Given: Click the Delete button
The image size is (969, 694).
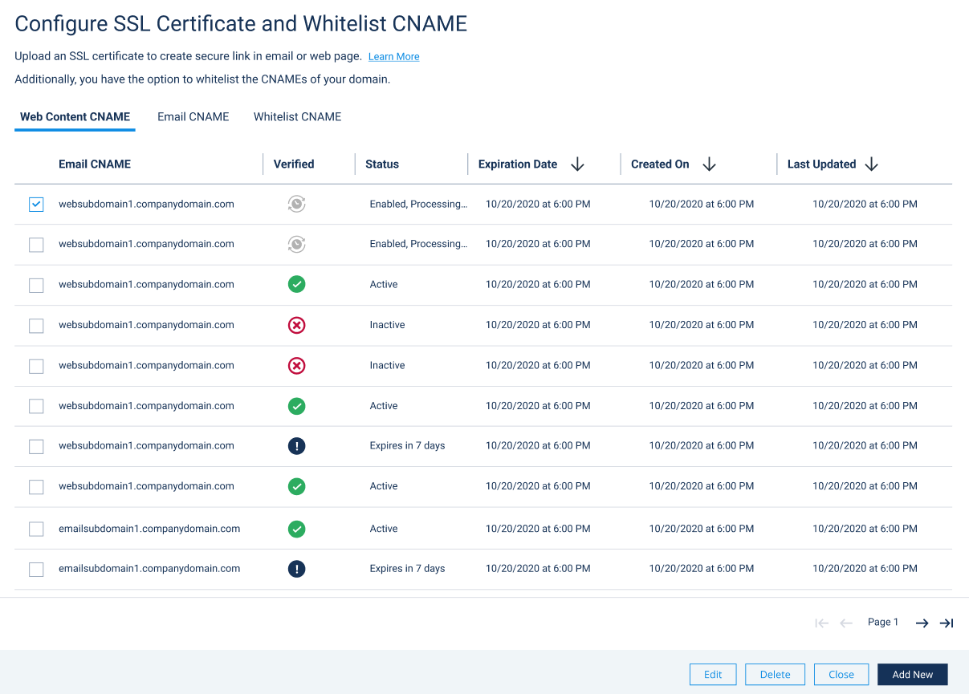Looking at the screenshot, I should [x=775, y=674].
